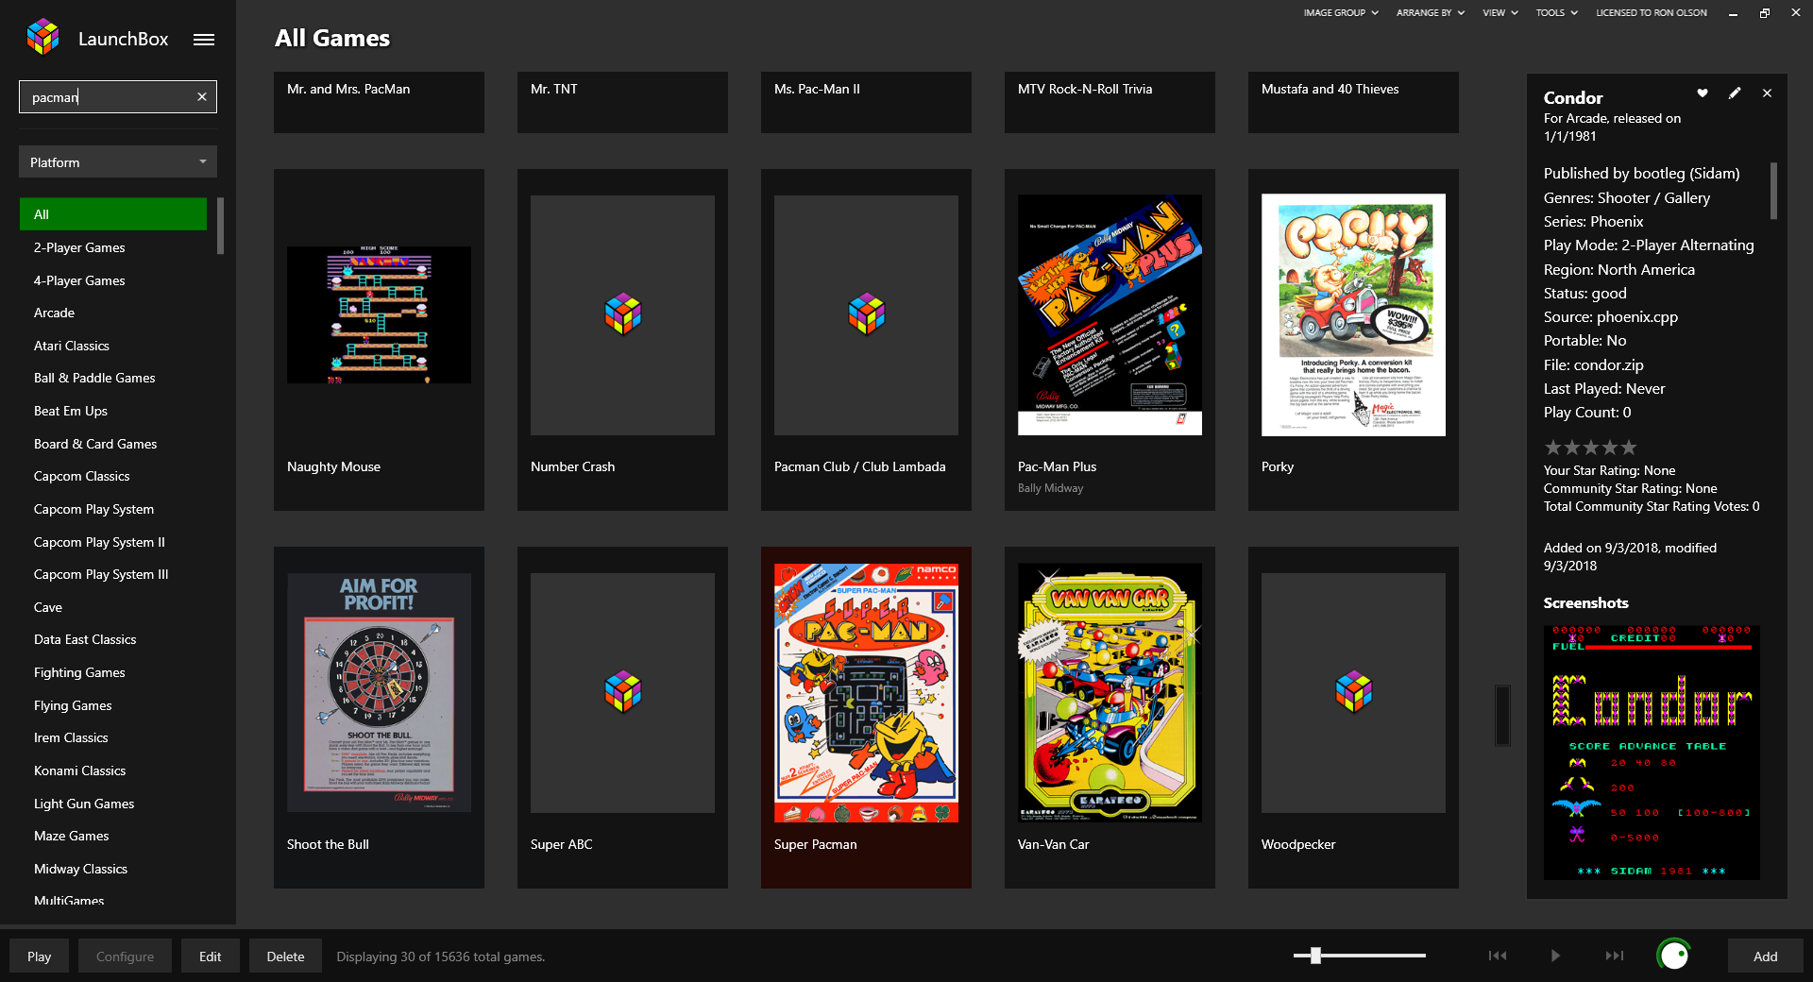Open the Platform filter dropdown

pos(118,161)
